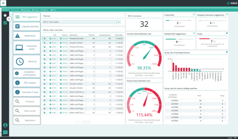Screen dimensions: 238x139
Task: Jump to first page of work orders
Action: click(77, 122)
